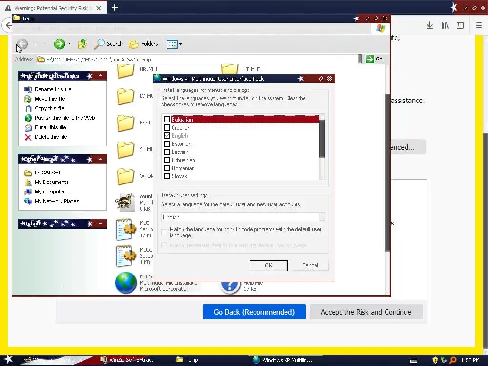This screenshot has width=488, height=366.
Task: Click the greyed English language checkbox
Action: pos(167,136)
